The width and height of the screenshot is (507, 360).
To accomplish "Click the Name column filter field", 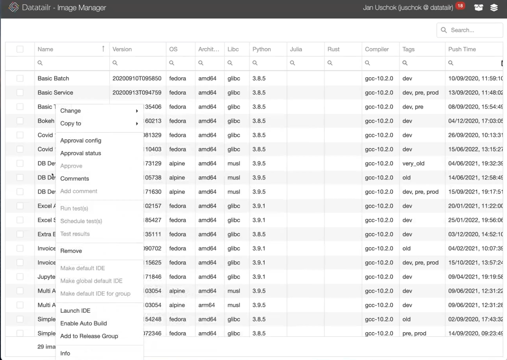I will point(72,63).
